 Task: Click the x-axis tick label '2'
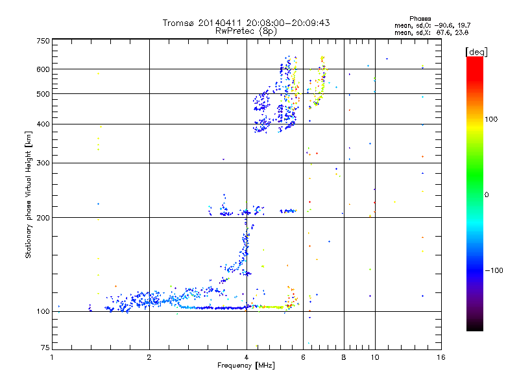149,357
